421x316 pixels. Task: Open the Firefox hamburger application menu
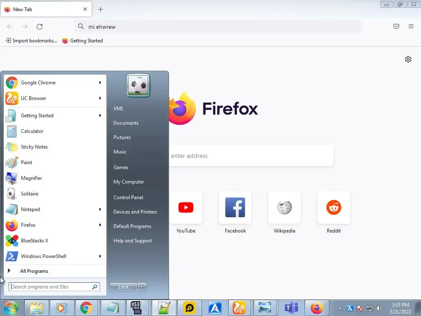pyautogui.click(x=411, y=26)
